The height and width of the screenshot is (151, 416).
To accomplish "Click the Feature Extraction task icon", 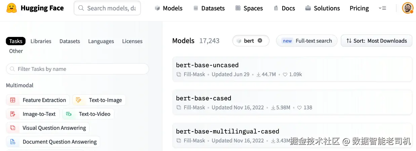I will click(13, 100).
